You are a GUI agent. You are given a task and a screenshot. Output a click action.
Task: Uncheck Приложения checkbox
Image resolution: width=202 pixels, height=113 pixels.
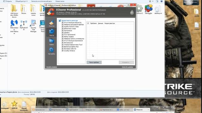(62, 31)
